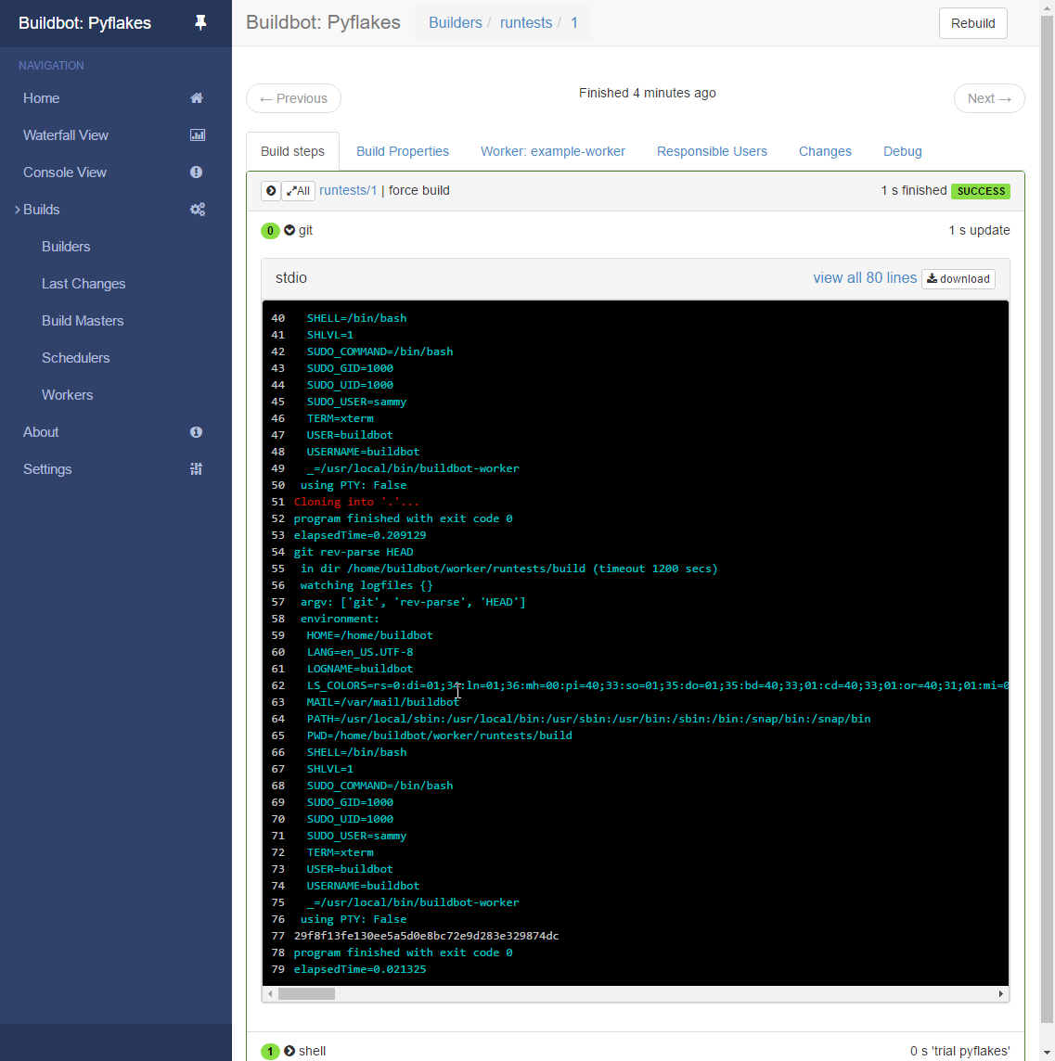Click view all 80 lines link
The image size is (1055, 1061).
click(x=865, y=278)
